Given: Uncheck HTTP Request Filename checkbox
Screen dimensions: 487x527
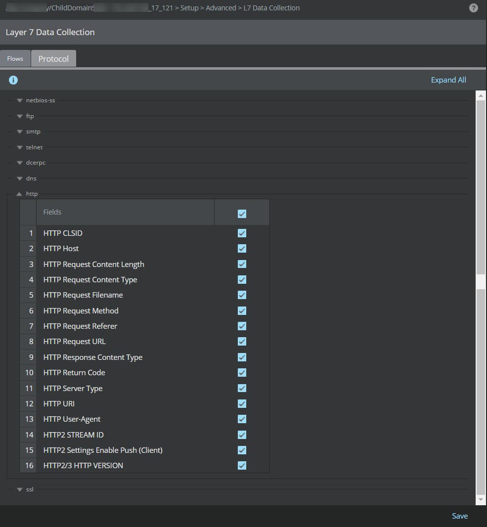Looking at the screenshot, I should point(242,295).
